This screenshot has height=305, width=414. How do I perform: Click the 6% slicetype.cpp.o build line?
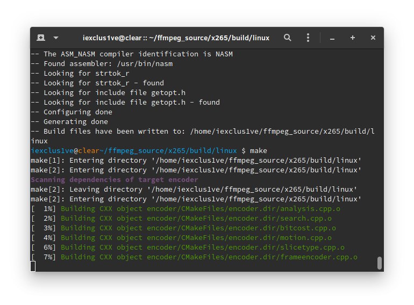pos(188,248)
